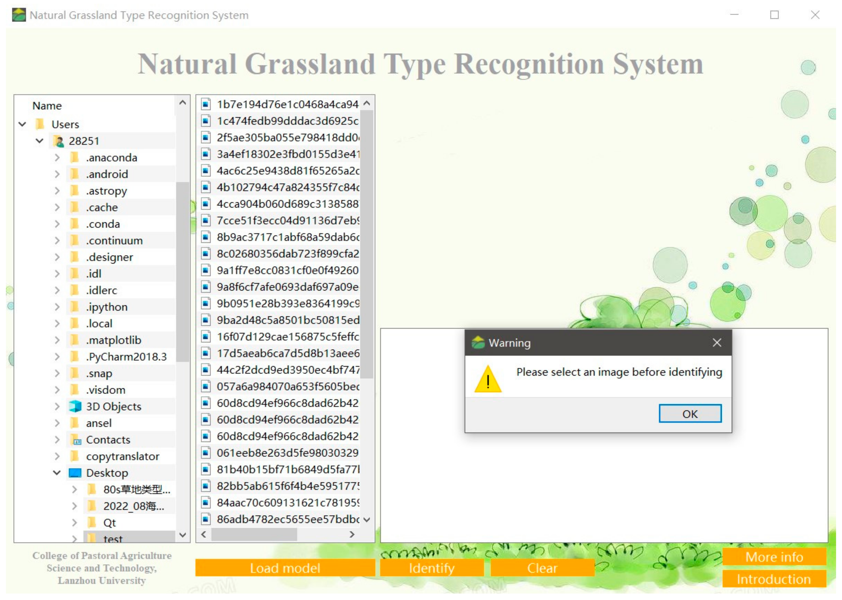The width and height of the screenshot is (842, 600).
Task: Click the .PyCharm2018.3 folder icon
Action: click(x=75, y=357)
